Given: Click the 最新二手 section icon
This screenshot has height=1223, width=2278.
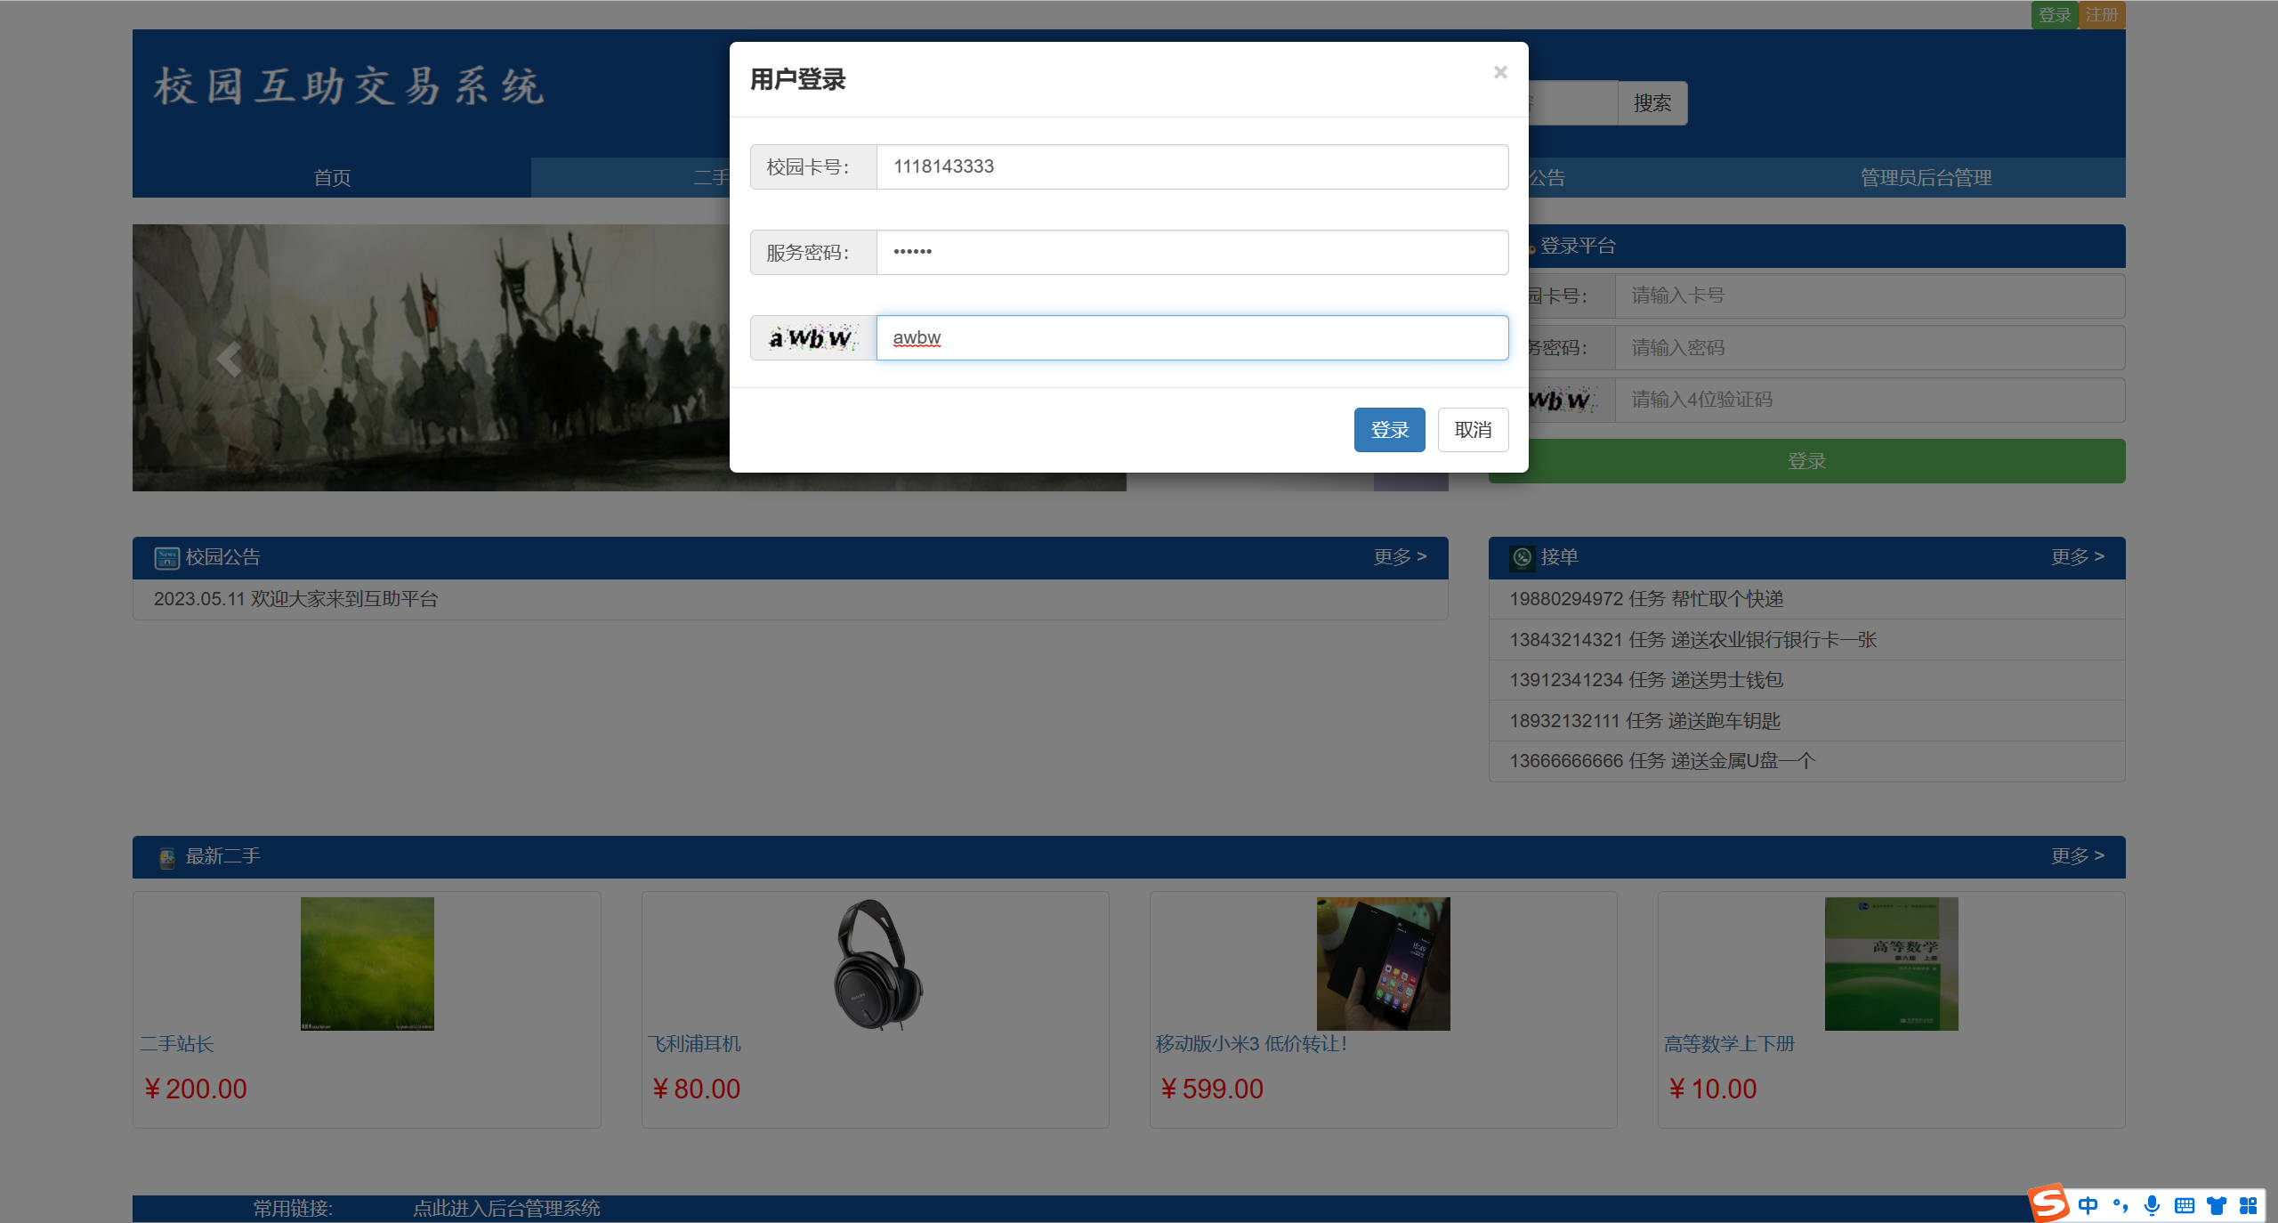Looking at the screenshot, I should click(x=166, y=856).
